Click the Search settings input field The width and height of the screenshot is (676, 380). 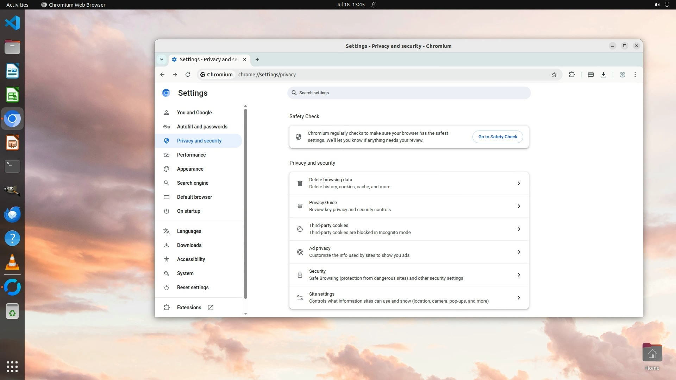[408, 93]
